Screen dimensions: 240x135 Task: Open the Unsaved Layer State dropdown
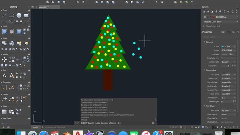[x=221, y=22]
